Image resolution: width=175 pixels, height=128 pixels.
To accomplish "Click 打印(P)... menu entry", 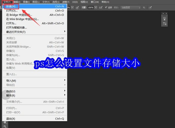I will click(x=35, y=108).
